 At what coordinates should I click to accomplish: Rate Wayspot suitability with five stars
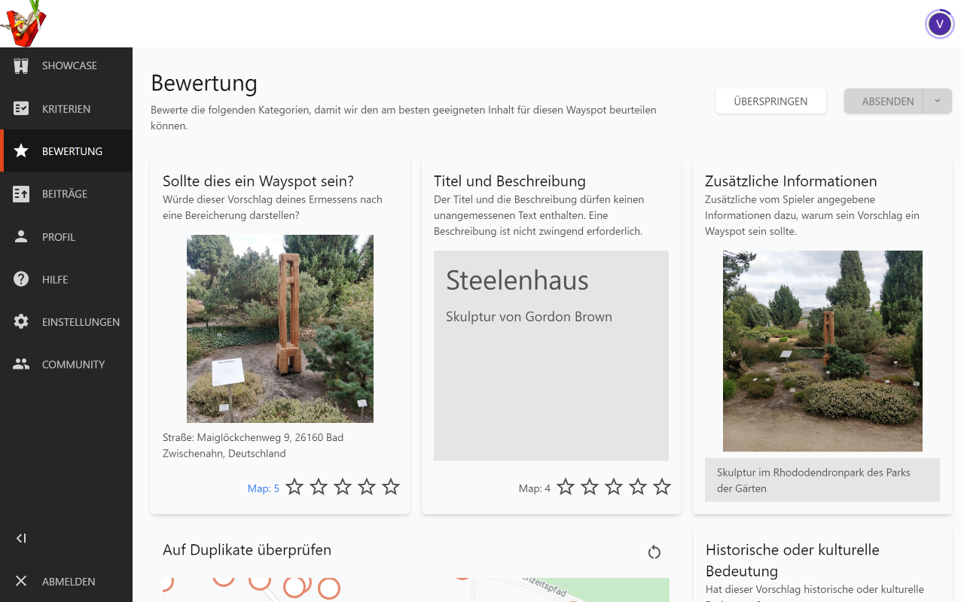pos(391,488)
